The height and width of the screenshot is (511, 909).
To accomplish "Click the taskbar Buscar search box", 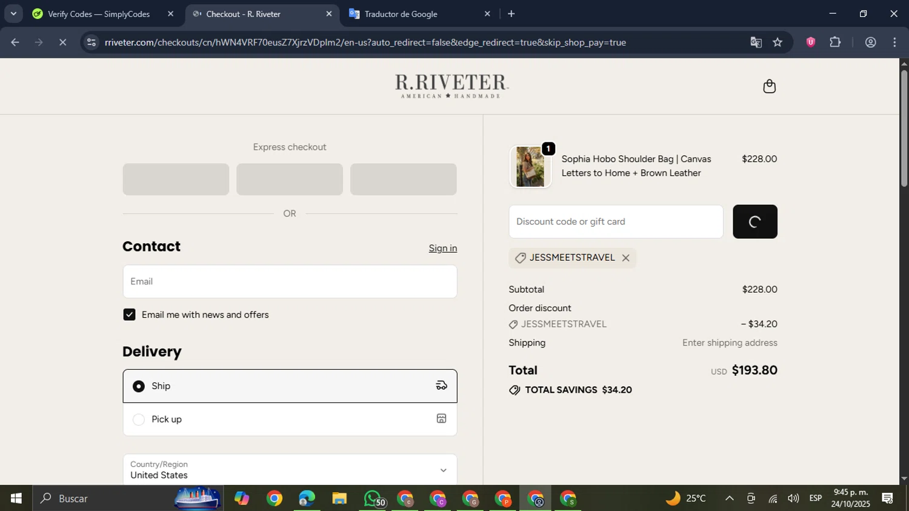I will (x=127, y=498).
